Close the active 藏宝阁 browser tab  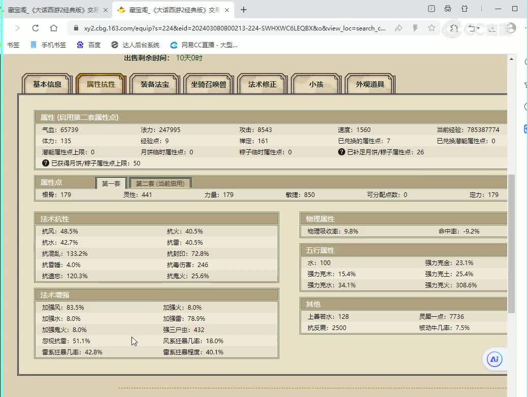[227, 10]
